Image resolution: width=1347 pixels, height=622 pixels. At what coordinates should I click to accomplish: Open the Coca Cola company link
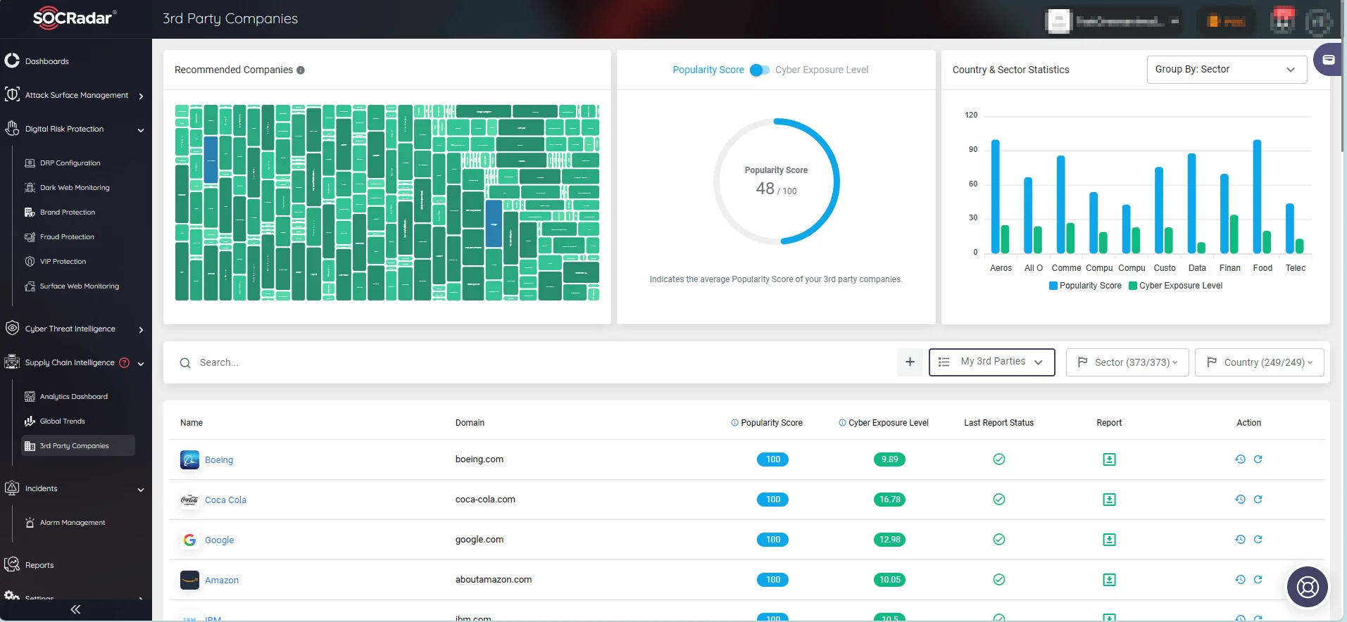pos(225,500)
